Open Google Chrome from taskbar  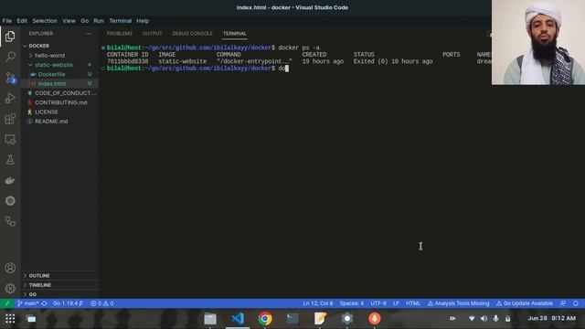tap(265, 319)
